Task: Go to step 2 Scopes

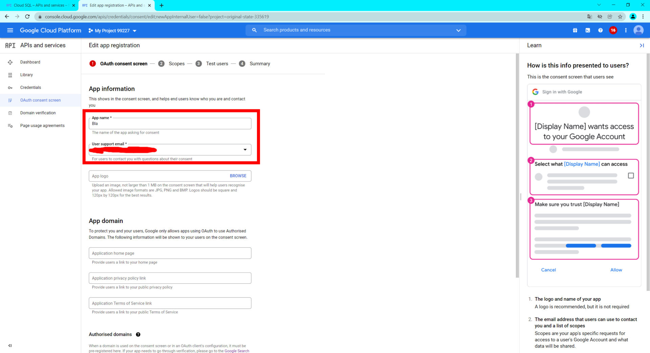Action: [171, 64]
